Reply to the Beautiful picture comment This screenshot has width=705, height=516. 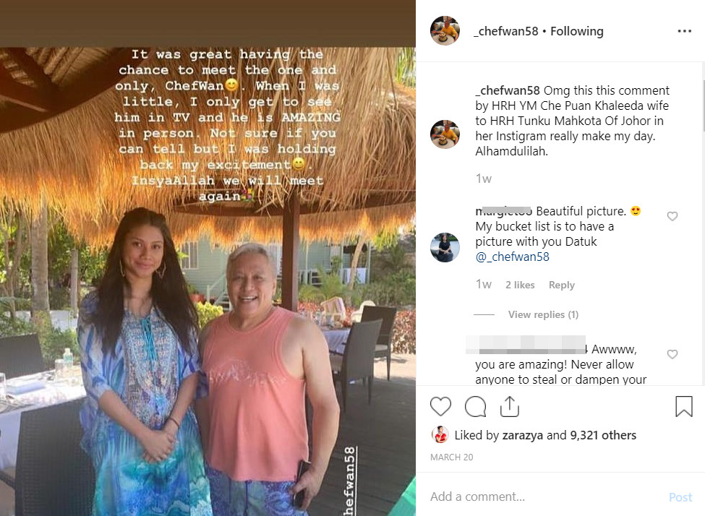pyautogui.click(x=562, y=285)
